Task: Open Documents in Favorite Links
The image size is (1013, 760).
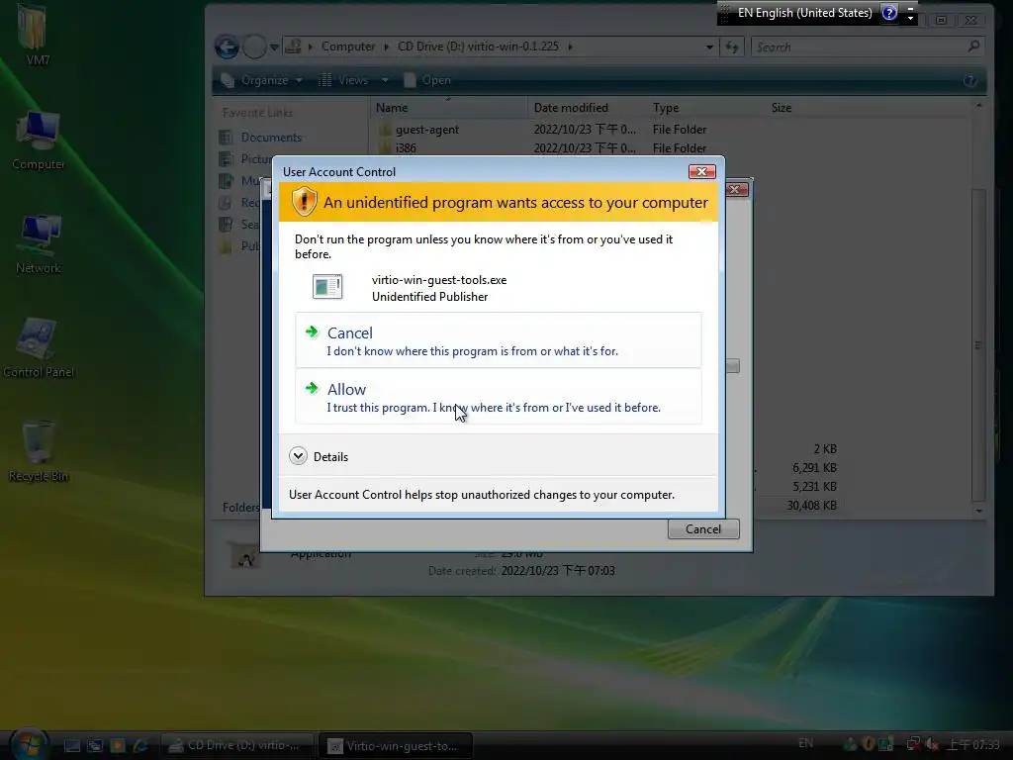Action: (271, 137)
